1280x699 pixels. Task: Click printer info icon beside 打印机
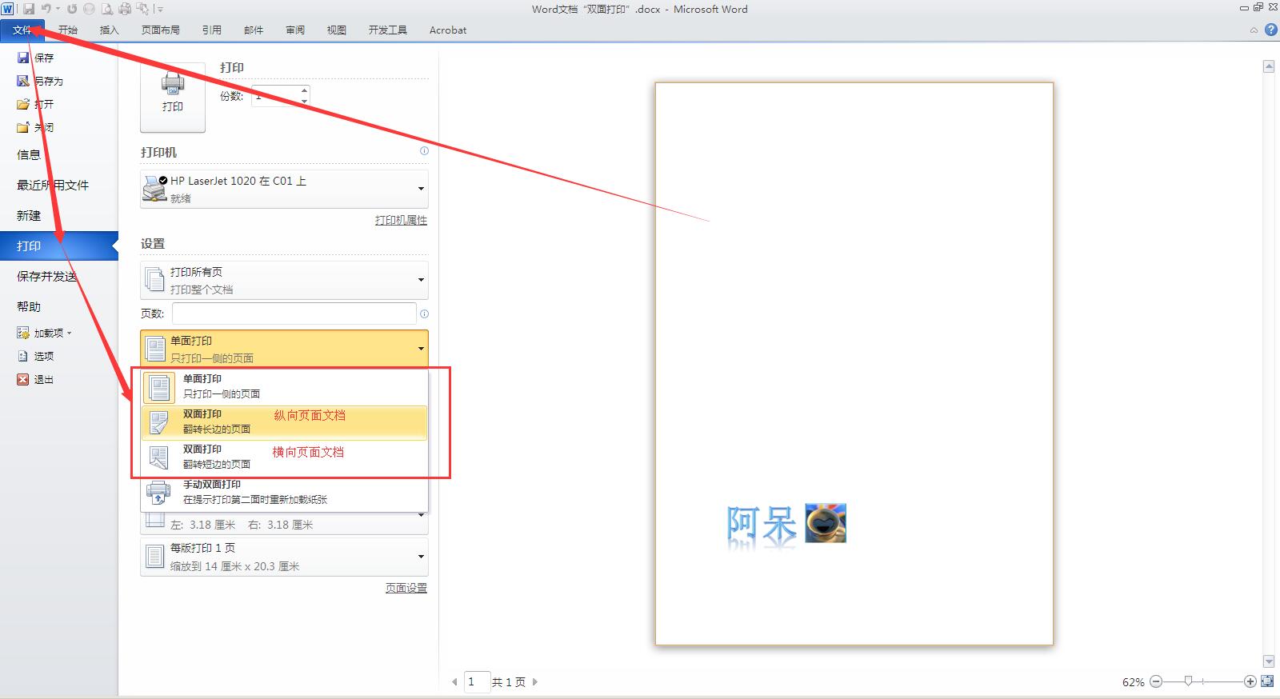424,150
